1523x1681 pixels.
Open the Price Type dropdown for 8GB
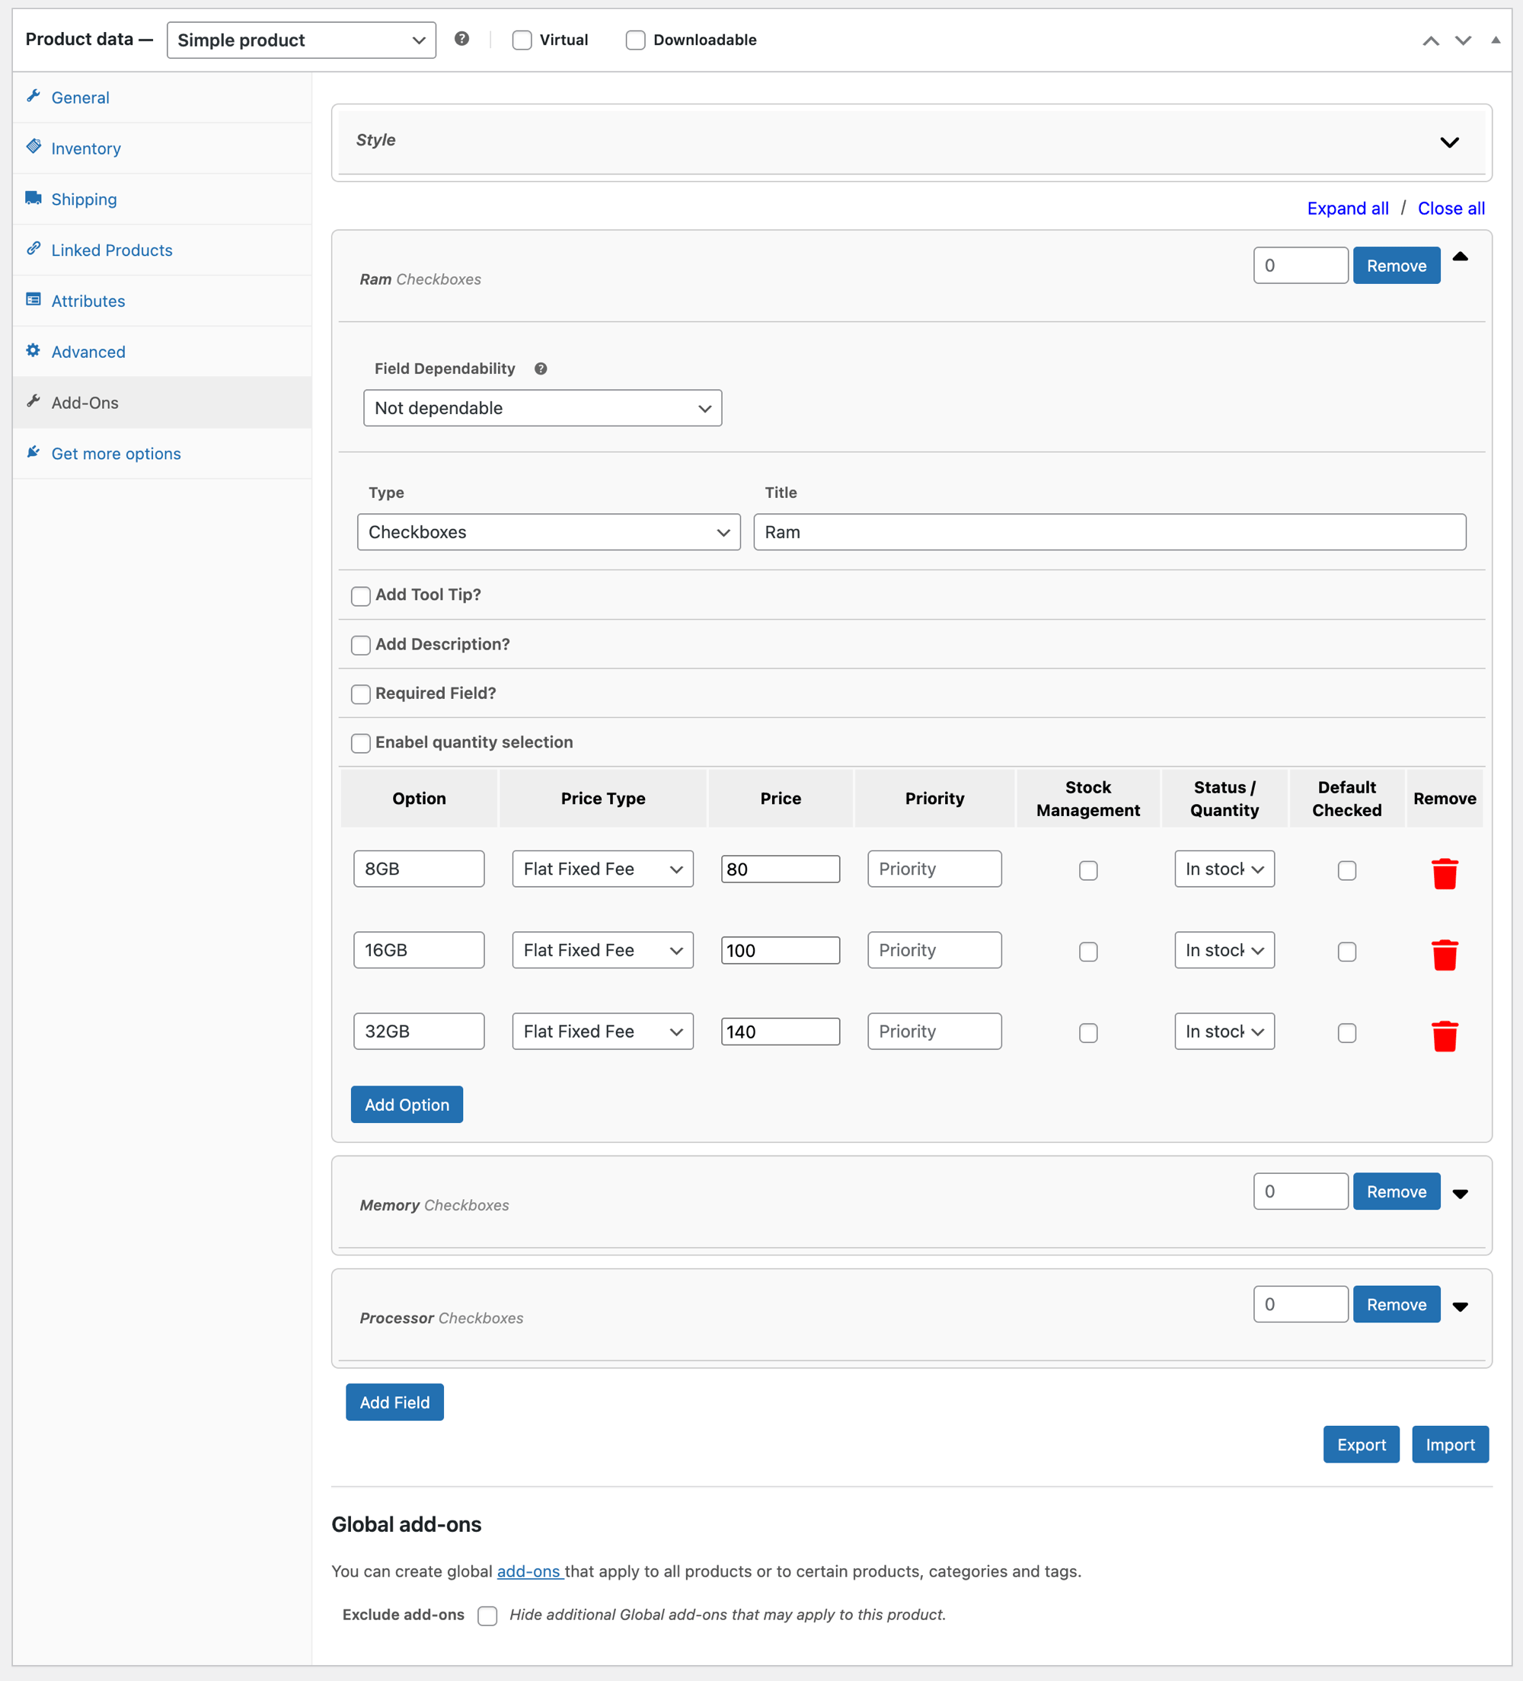click(602, 868)
